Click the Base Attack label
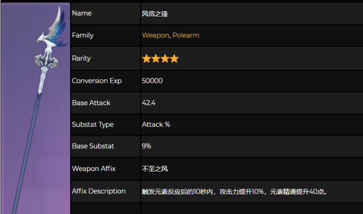The image size is (363, 214). tap(91, 103)
